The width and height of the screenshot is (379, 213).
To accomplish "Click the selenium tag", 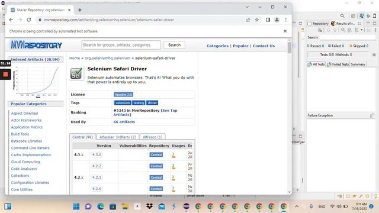I will 123,103.
